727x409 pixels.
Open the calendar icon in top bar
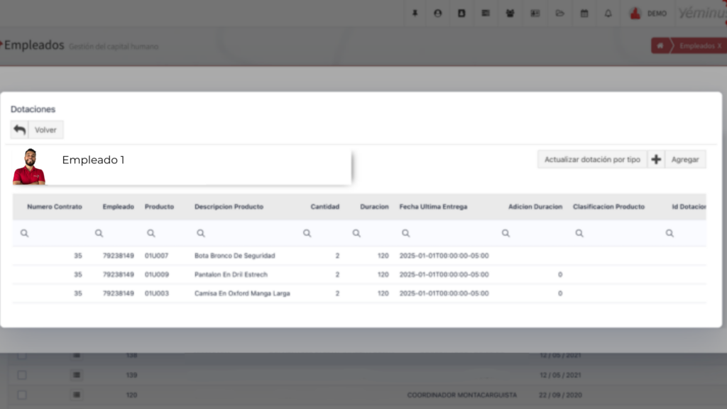pyautogui.click(x=584, y=13)
